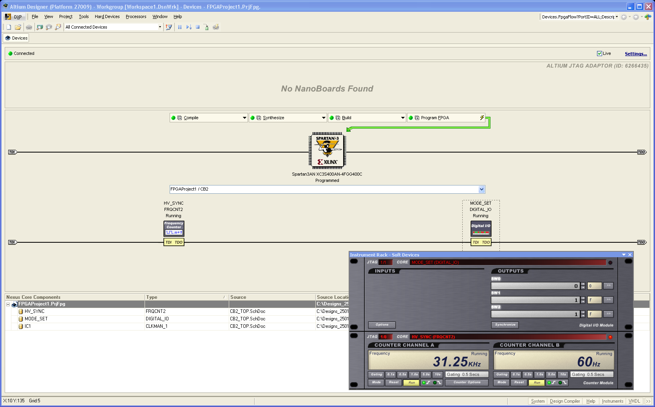655x407 pixels.
Task: Click Counter Options button
Action: [467, 383]
